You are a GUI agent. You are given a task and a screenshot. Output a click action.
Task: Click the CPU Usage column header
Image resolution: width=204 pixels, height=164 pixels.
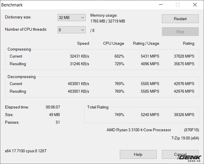(113, 44)
